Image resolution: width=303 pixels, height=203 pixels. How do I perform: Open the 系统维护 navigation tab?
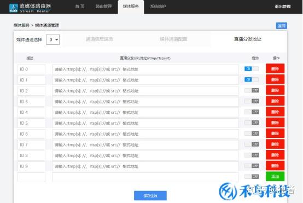[158, 7]
